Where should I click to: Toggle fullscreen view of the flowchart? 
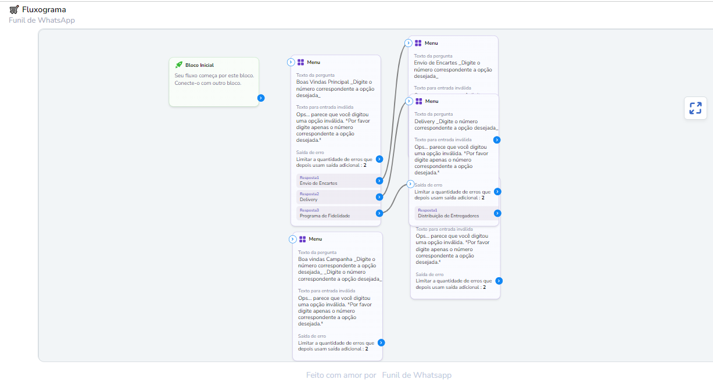(x=695, y=108)
